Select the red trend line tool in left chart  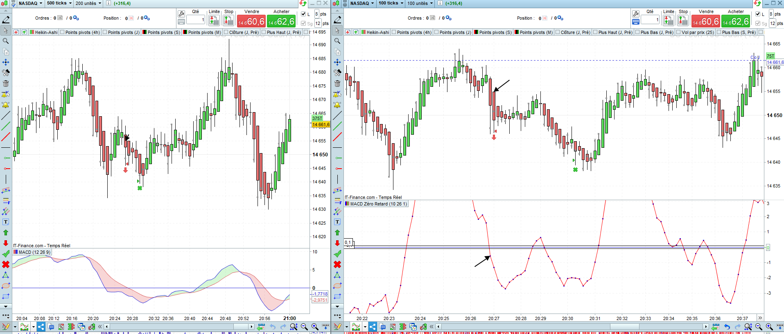coord(6,137)
